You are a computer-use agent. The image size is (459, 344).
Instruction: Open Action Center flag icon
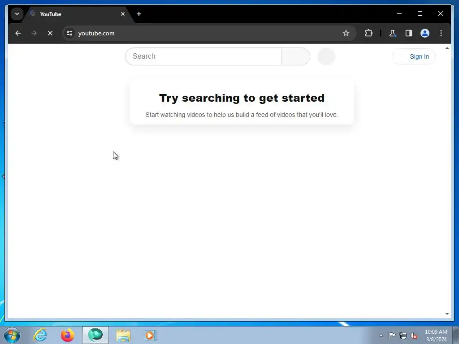[x=392, y=335]
